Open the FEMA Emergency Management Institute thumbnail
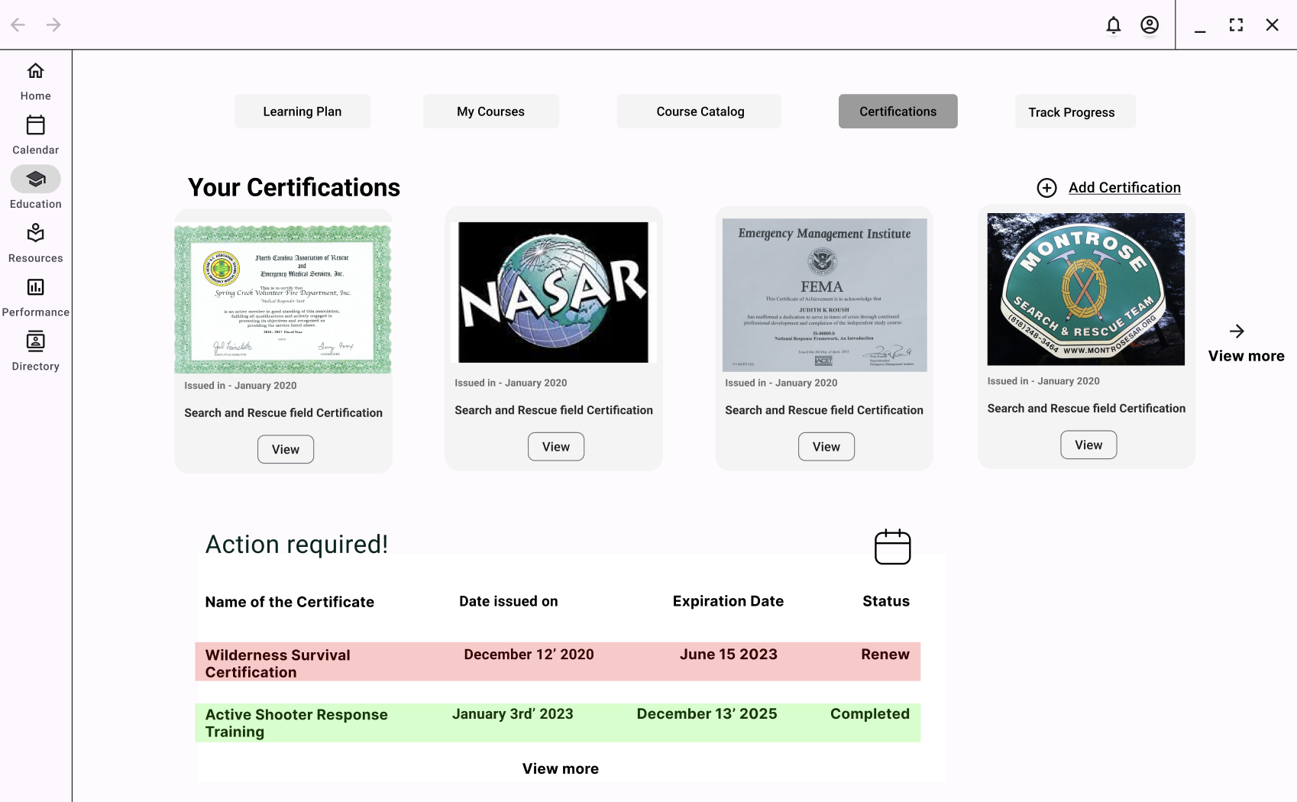 (x=825, y=295)
